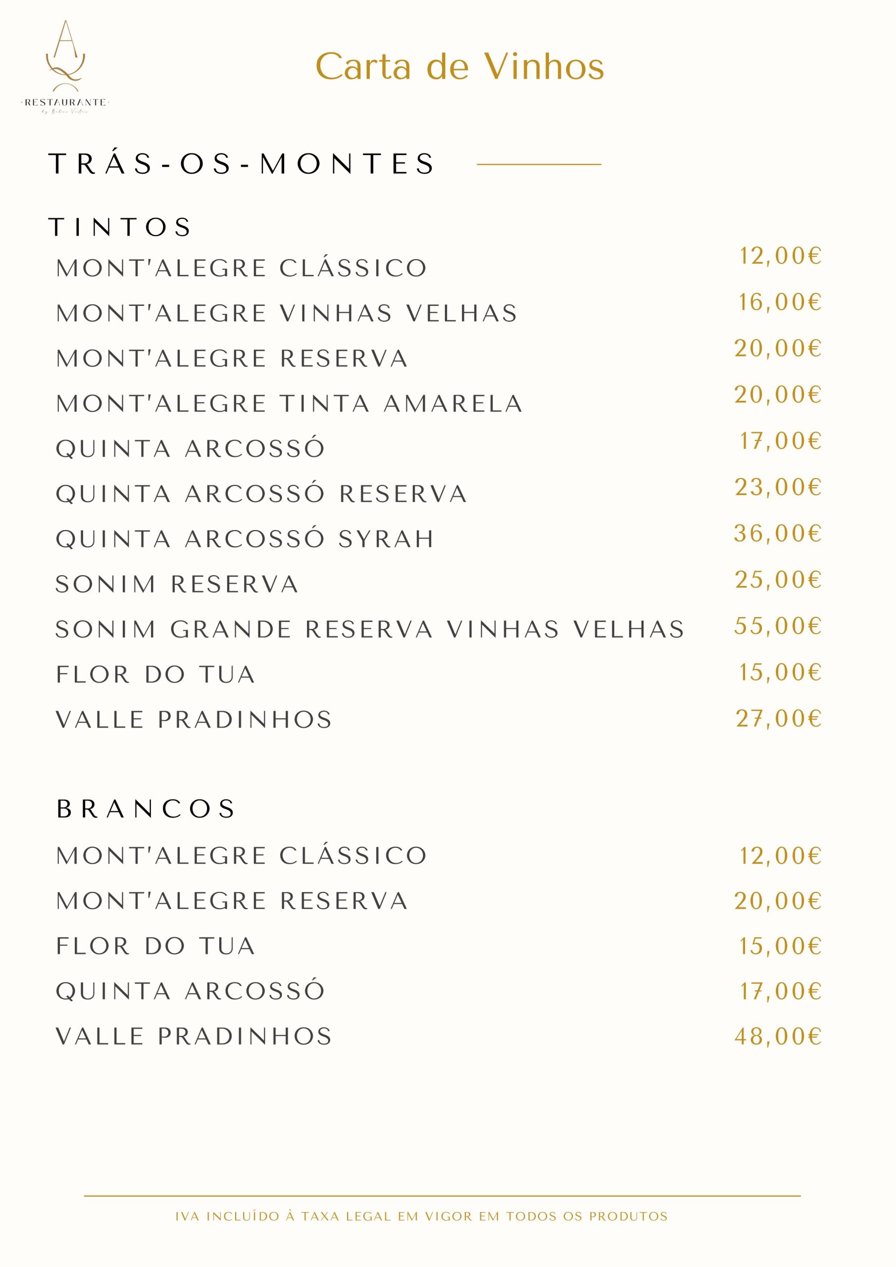896x1267 pixels.
Task: Click the 48,00€ price
Action: pos(778,1036)
